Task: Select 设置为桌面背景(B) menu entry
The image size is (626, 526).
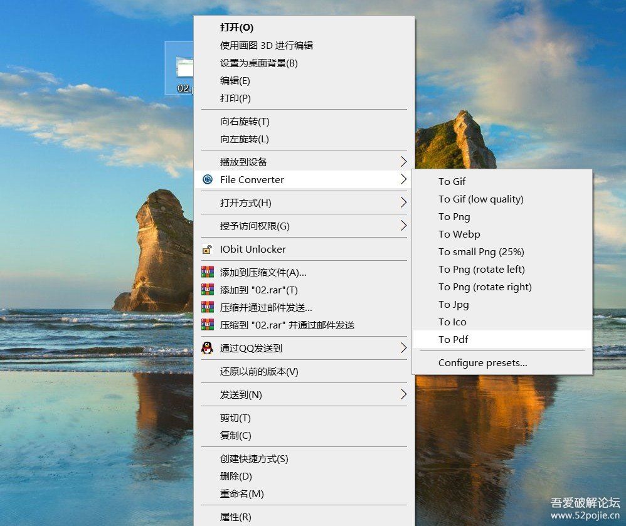Action: tap(258, 63)
